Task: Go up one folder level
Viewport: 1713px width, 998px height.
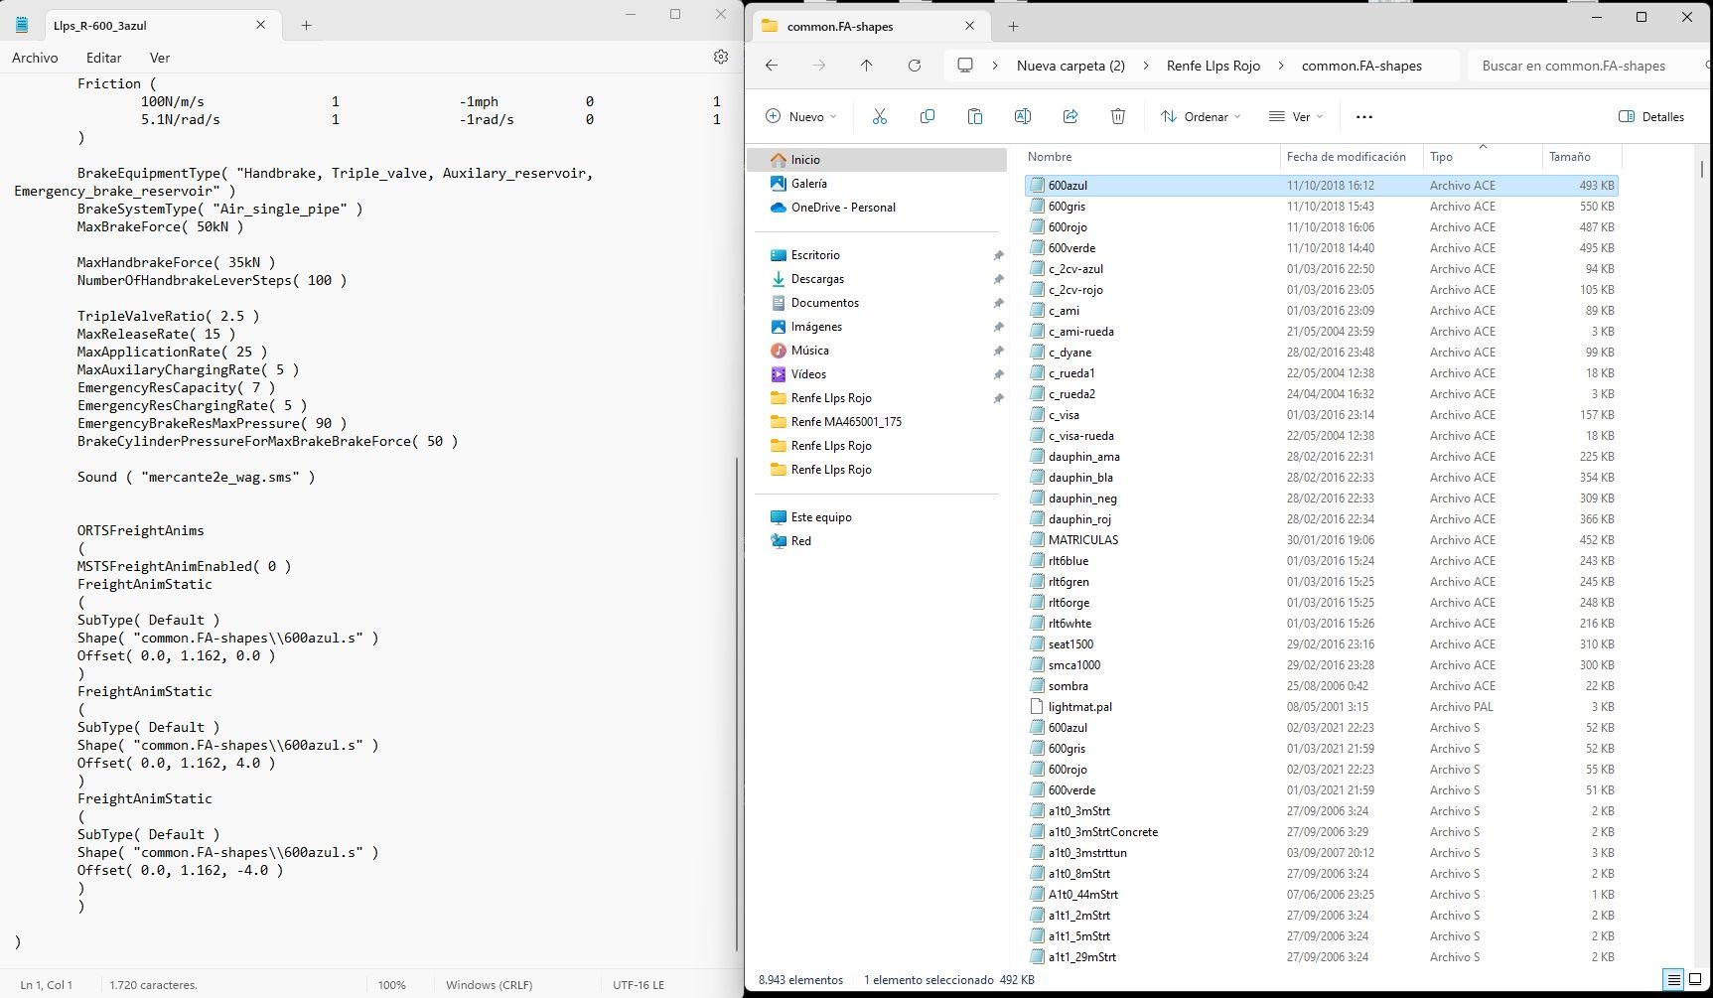Action: pyautogui.click(x=866, y=66)
